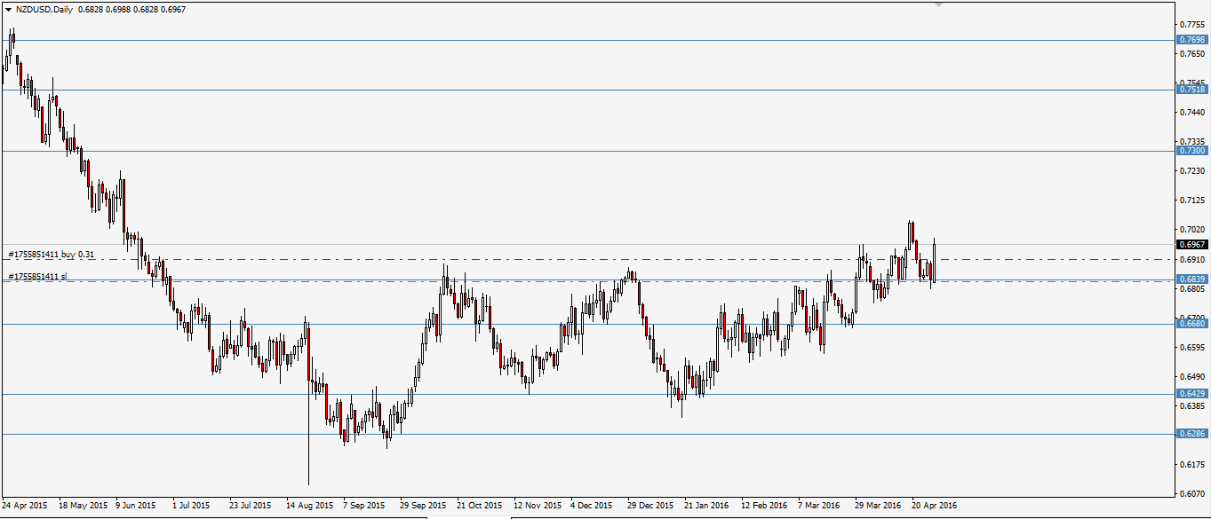Click the 0.7755 price axis value
This screenshot has width=1211, height=519.
[x=1193, y=24]
